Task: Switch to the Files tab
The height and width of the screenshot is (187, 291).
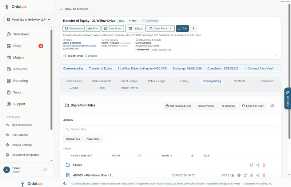Action: tap(101, 88)
